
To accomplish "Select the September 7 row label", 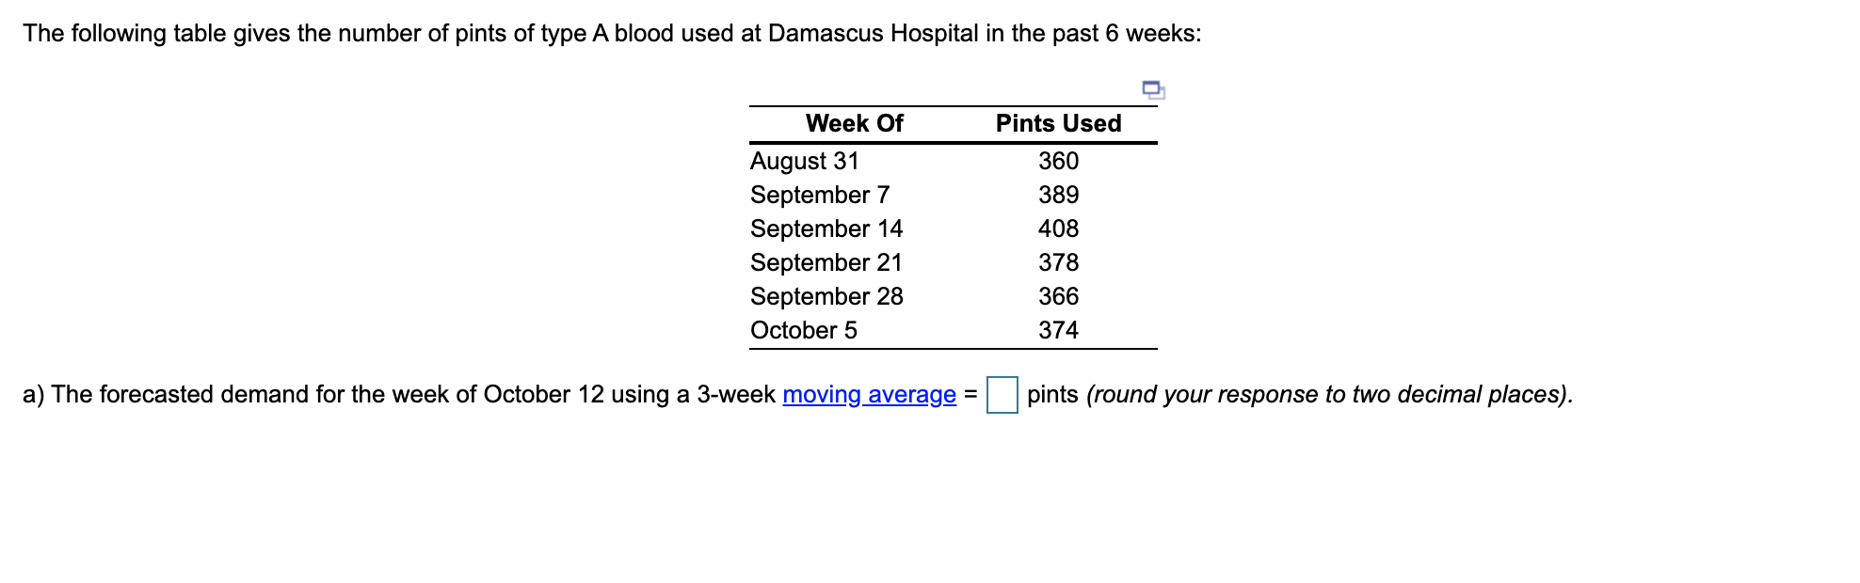I will (819, 195).
